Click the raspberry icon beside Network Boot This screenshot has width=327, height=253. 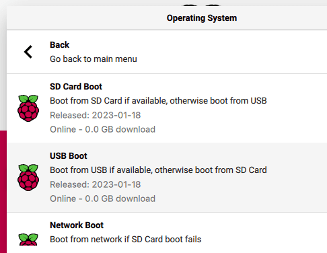coord(28,240)
